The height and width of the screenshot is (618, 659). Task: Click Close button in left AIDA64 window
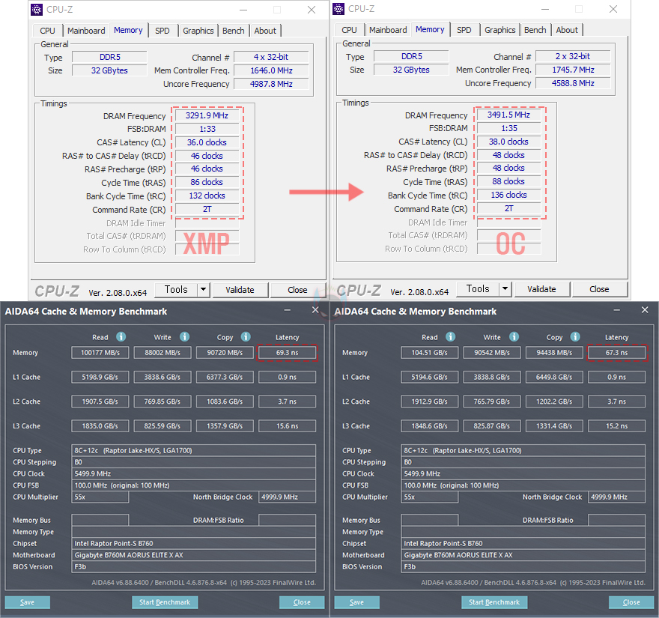click(302, 602)
